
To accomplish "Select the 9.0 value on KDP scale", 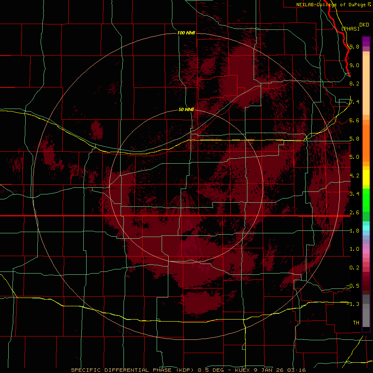I will coord(354,65).
